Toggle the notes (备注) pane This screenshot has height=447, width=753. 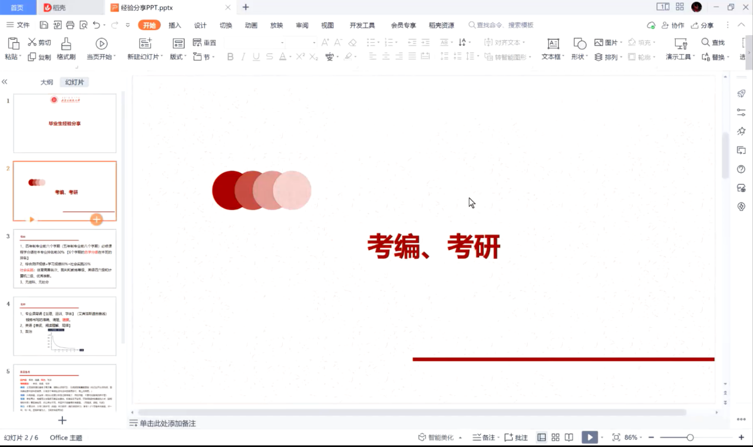[x=483, y=438]
